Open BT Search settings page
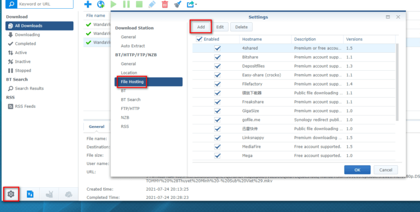420x212 pixels. [x=131, y=100]
